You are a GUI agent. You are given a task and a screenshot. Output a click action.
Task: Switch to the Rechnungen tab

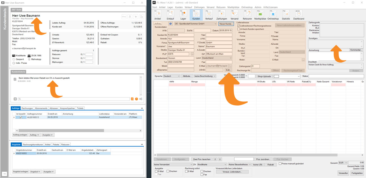[x=27, y=108]
